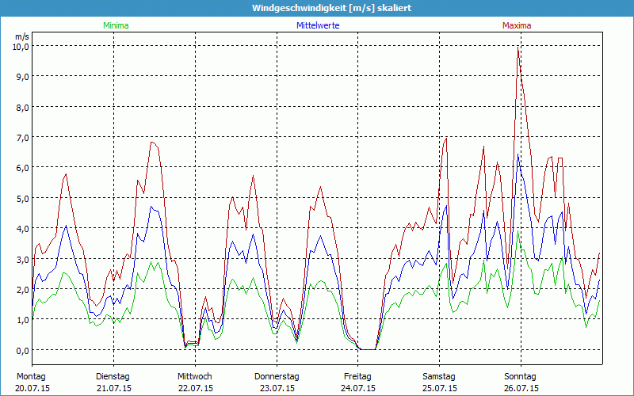Click the y-axis value '3,0'
634x396 pixels.
22,260
